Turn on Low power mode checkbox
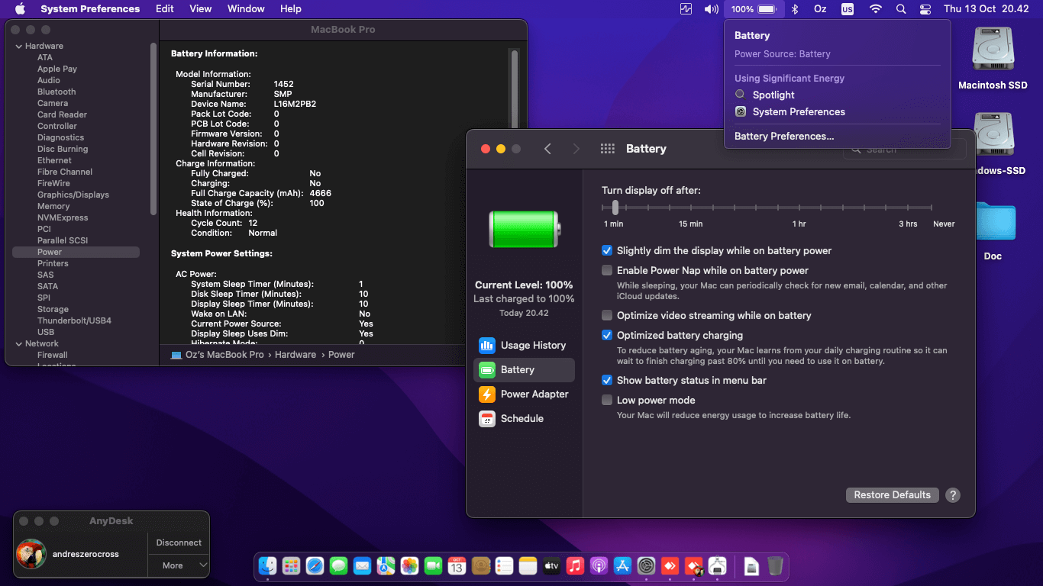 click(607, 400)
